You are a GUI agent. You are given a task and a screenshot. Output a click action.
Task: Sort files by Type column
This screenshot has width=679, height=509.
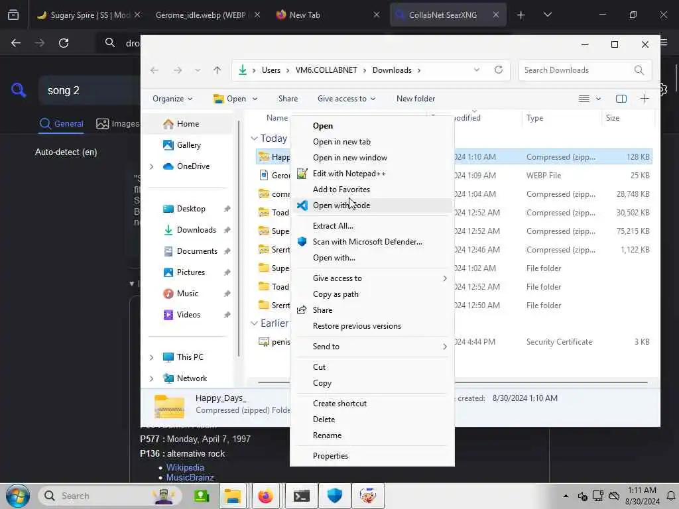point(535,118)
